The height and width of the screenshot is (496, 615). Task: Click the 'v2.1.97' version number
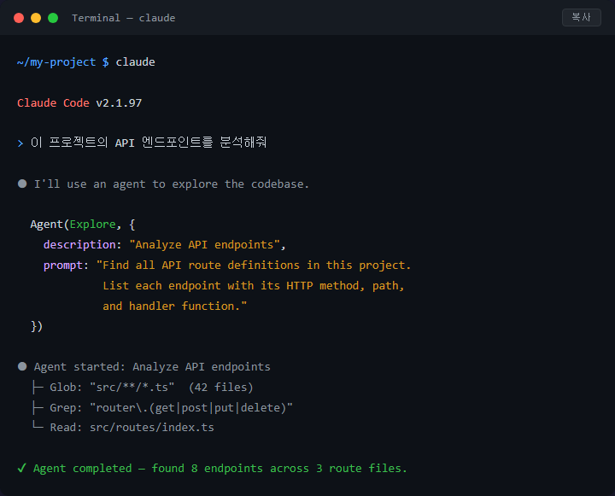tap(119, 102)
